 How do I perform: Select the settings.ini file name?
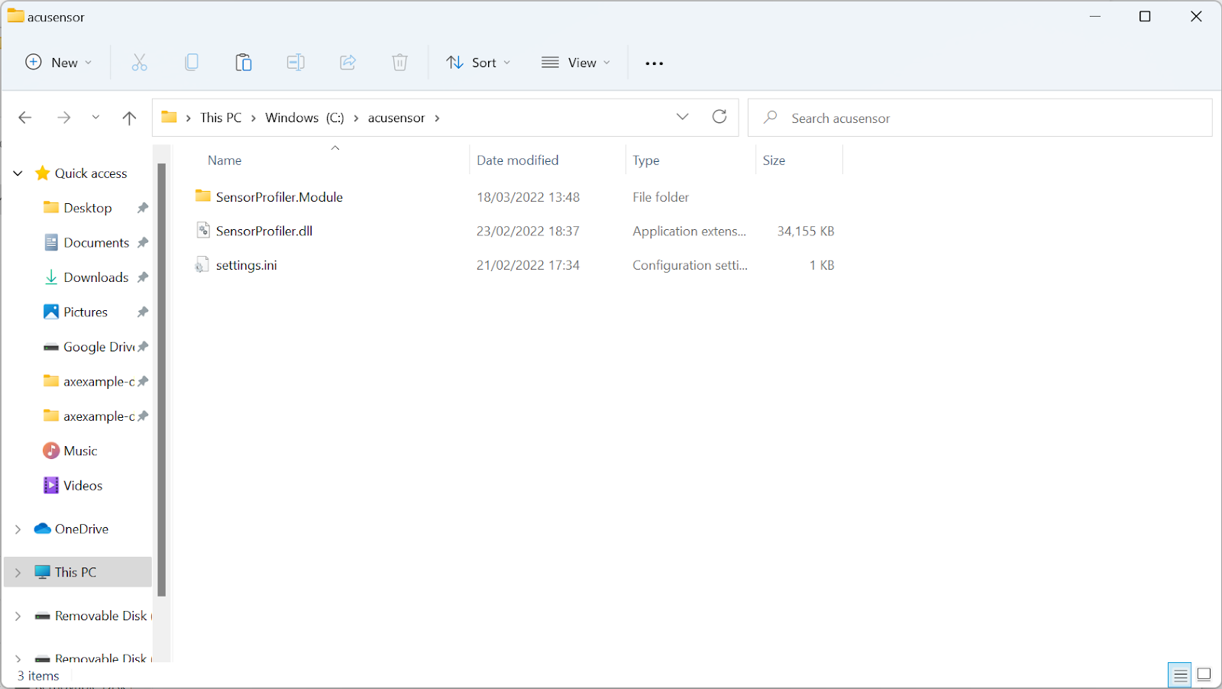tap(247, 265)
